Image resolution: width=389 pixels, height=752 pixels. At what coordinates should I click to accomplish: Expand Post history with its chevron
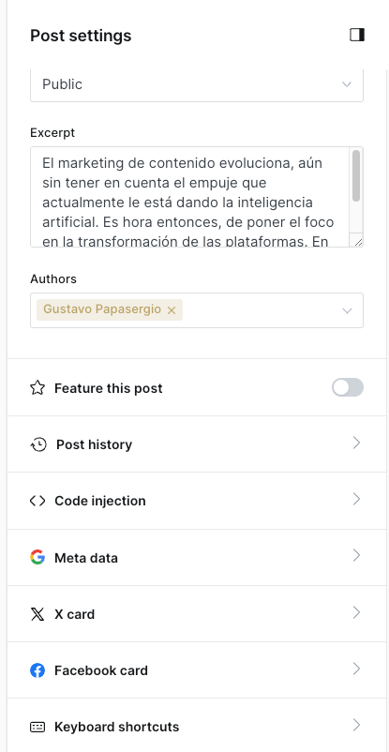[x=356, y=443]
